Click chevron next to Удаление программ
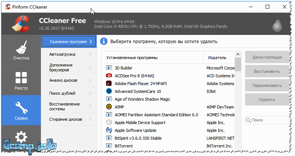 tap(91, 42)
